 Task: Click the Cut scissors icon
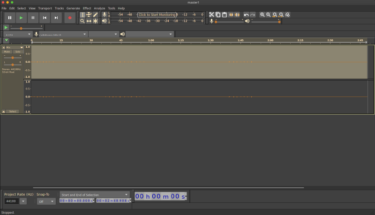point(211,15)
